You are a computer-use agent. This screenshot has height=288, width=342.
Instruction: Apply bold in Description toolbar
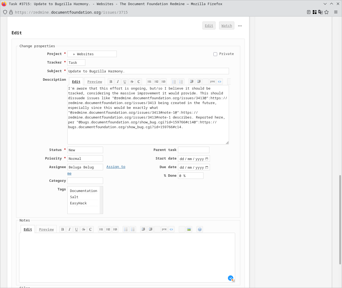pyautogui.click(x=111, y=82)
